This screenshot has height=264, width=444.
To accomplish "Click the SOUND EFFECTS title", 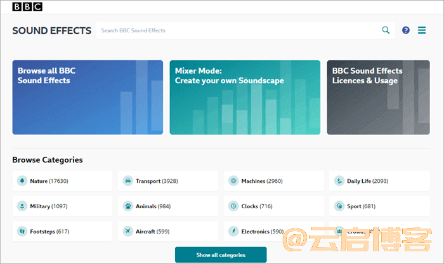I will tap(52, 30).
